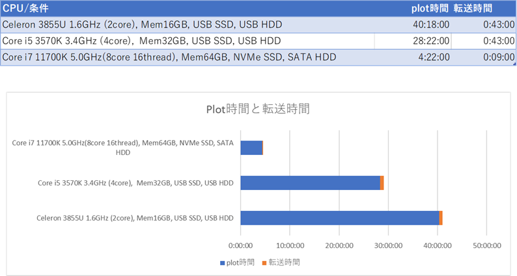Screen dimensions: 517x276
Task: Select the blue Celeron plot time bar
Action: pyautogui.click(x=340, y=218)
